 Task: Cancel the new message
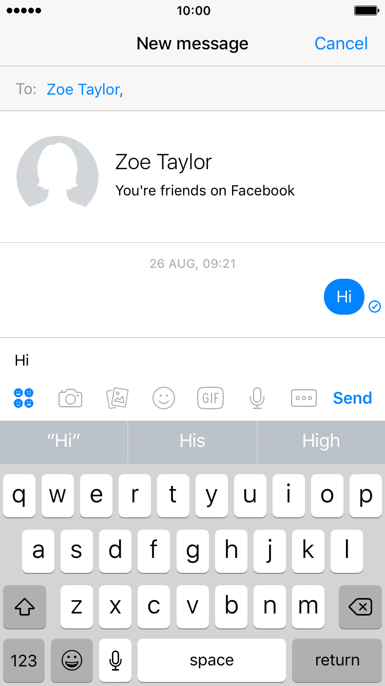[x=341, y=44]
